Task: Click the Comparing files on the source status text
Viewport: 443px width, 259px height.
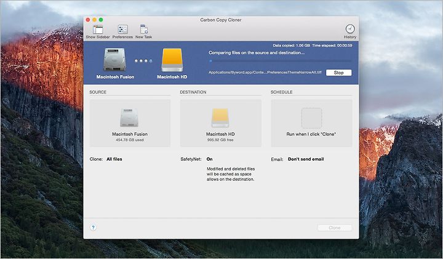Action: point(257,52)
